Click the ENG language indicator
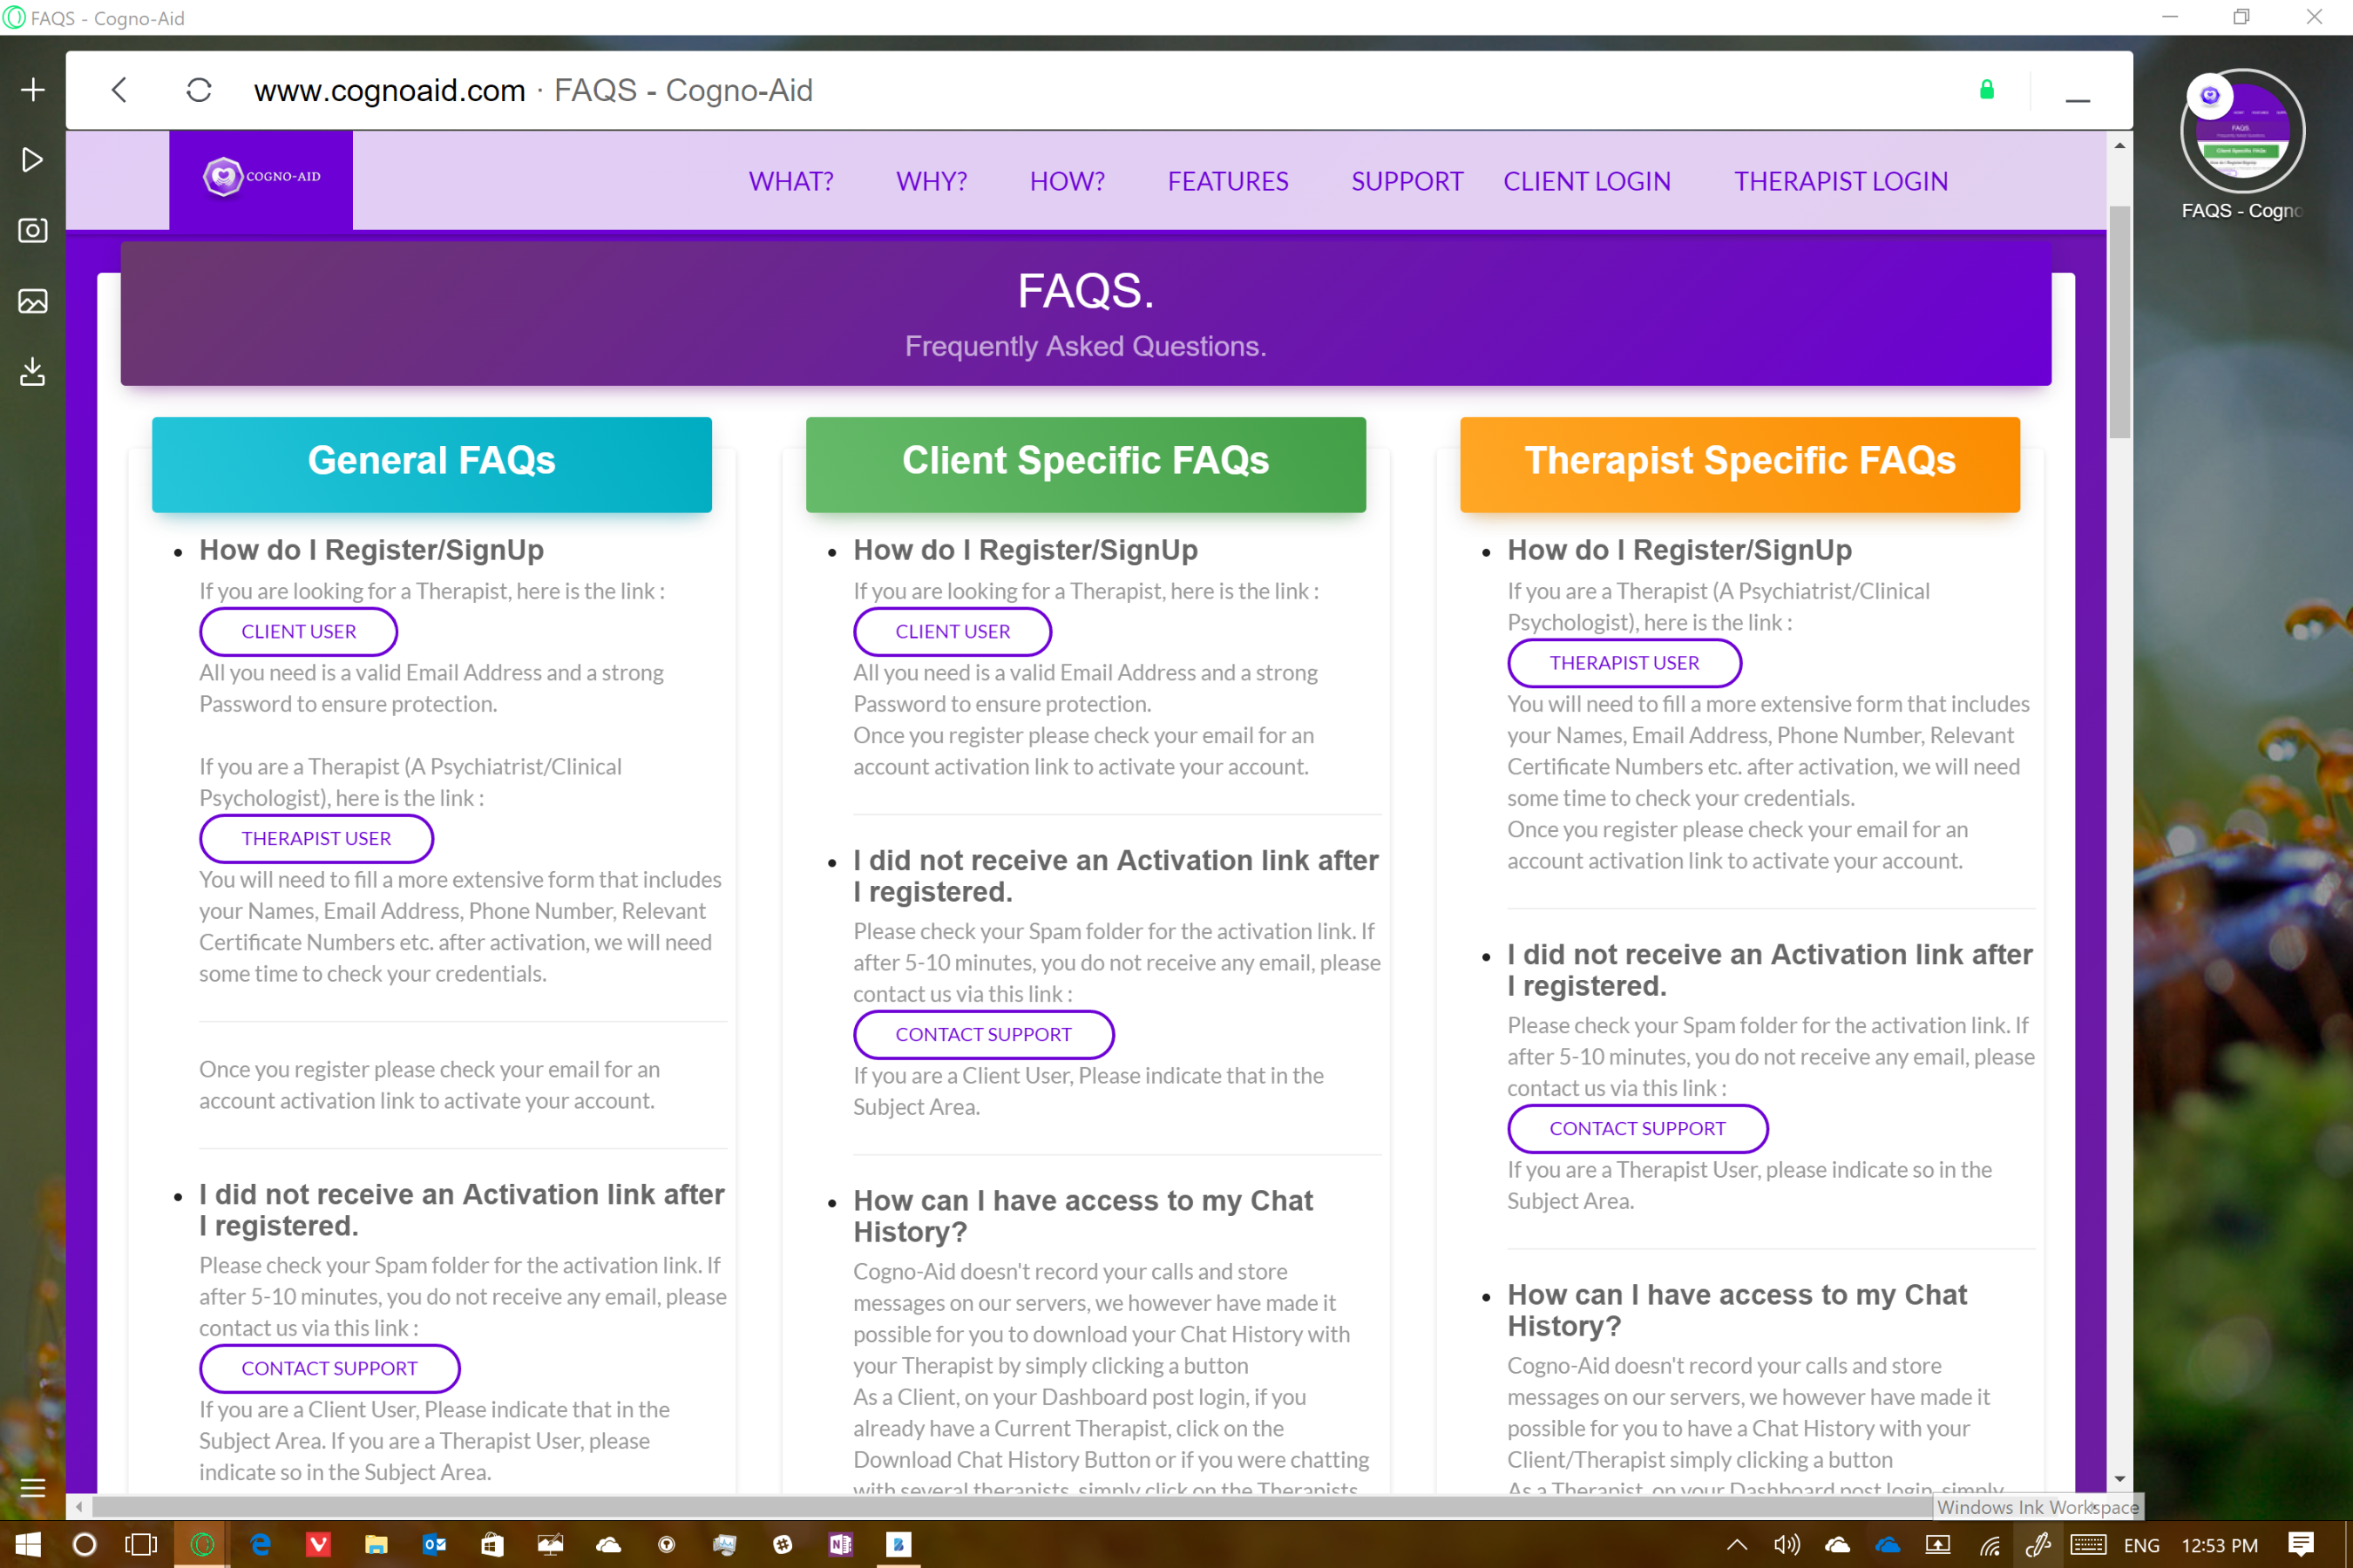Image resolution: width=2353 pixels, height=1568 pixels. click(2141, 1545)
